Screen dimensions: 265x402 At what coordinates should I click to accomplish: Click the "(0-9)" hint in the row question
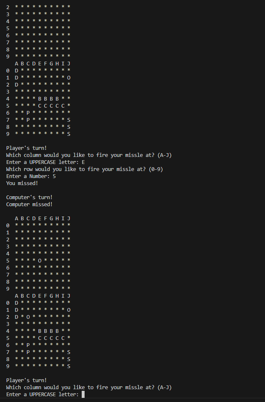pyautogui.click(x=156, y=169)
